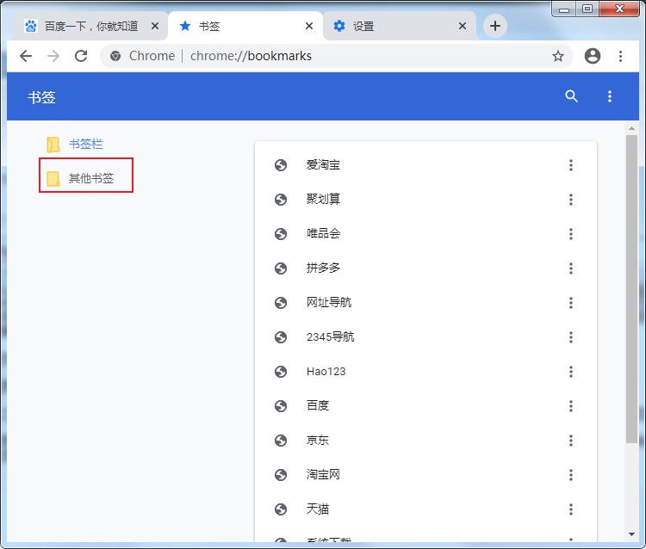Image resolution: width=646 pixels, height=549 pixels.
Task: Open more actions for 拼多多
Action: coord(571,268)
